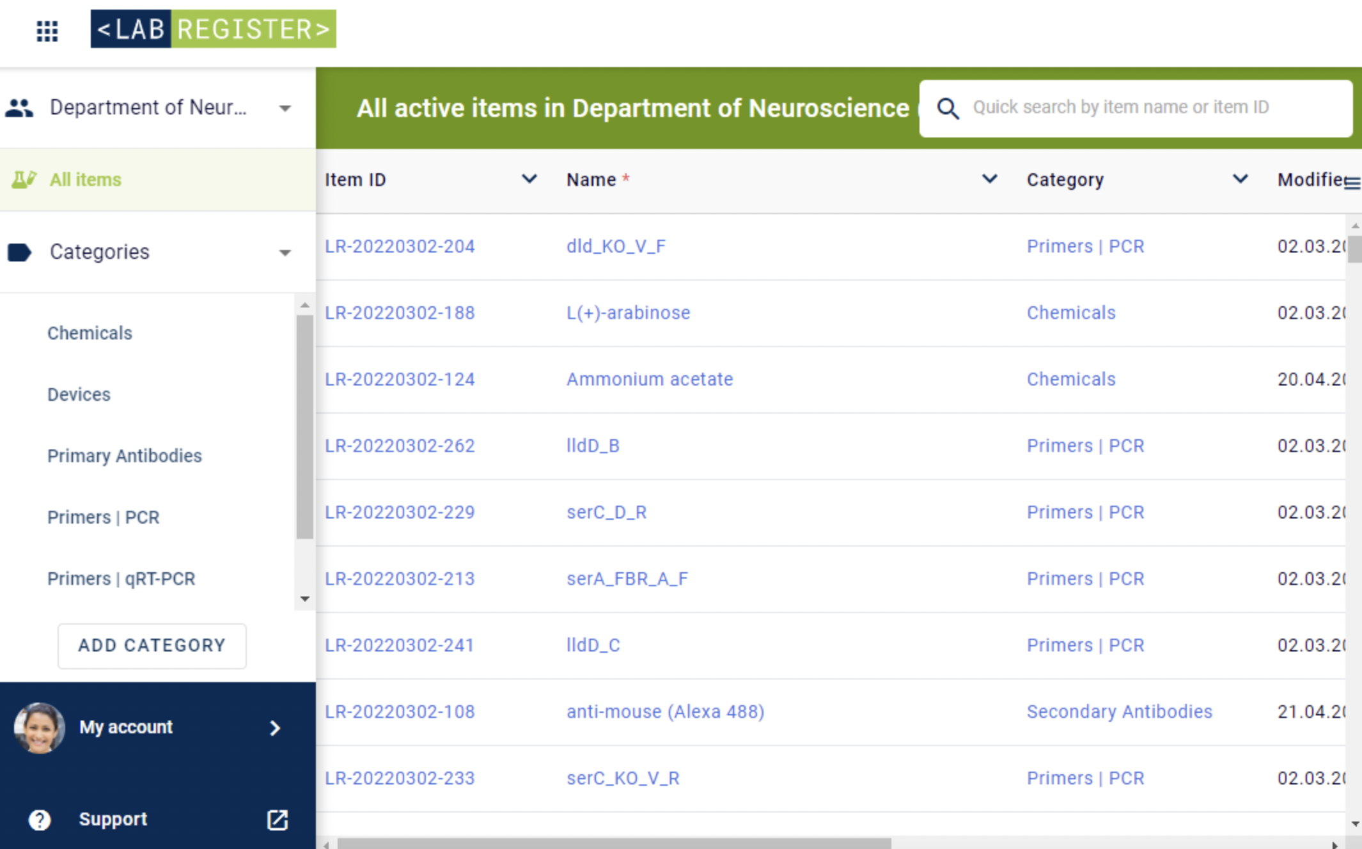Click the search magnifier icon

coord(948,108)
